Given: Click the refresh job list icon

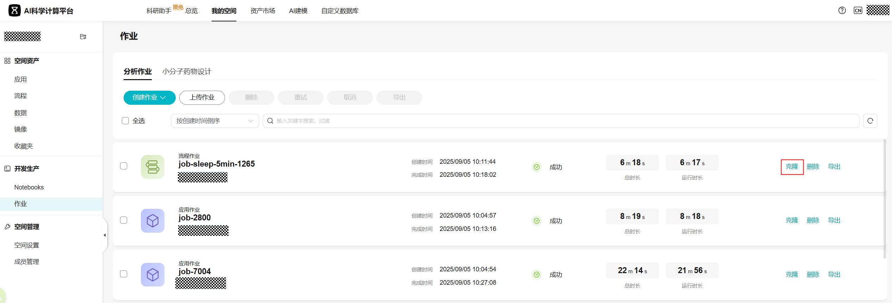Looking at the screenshot, I should [870, 121].
